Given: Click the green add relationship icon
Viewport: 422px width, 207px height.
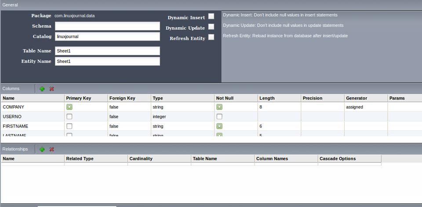Looking at the screenshot, I should [42, 149].
